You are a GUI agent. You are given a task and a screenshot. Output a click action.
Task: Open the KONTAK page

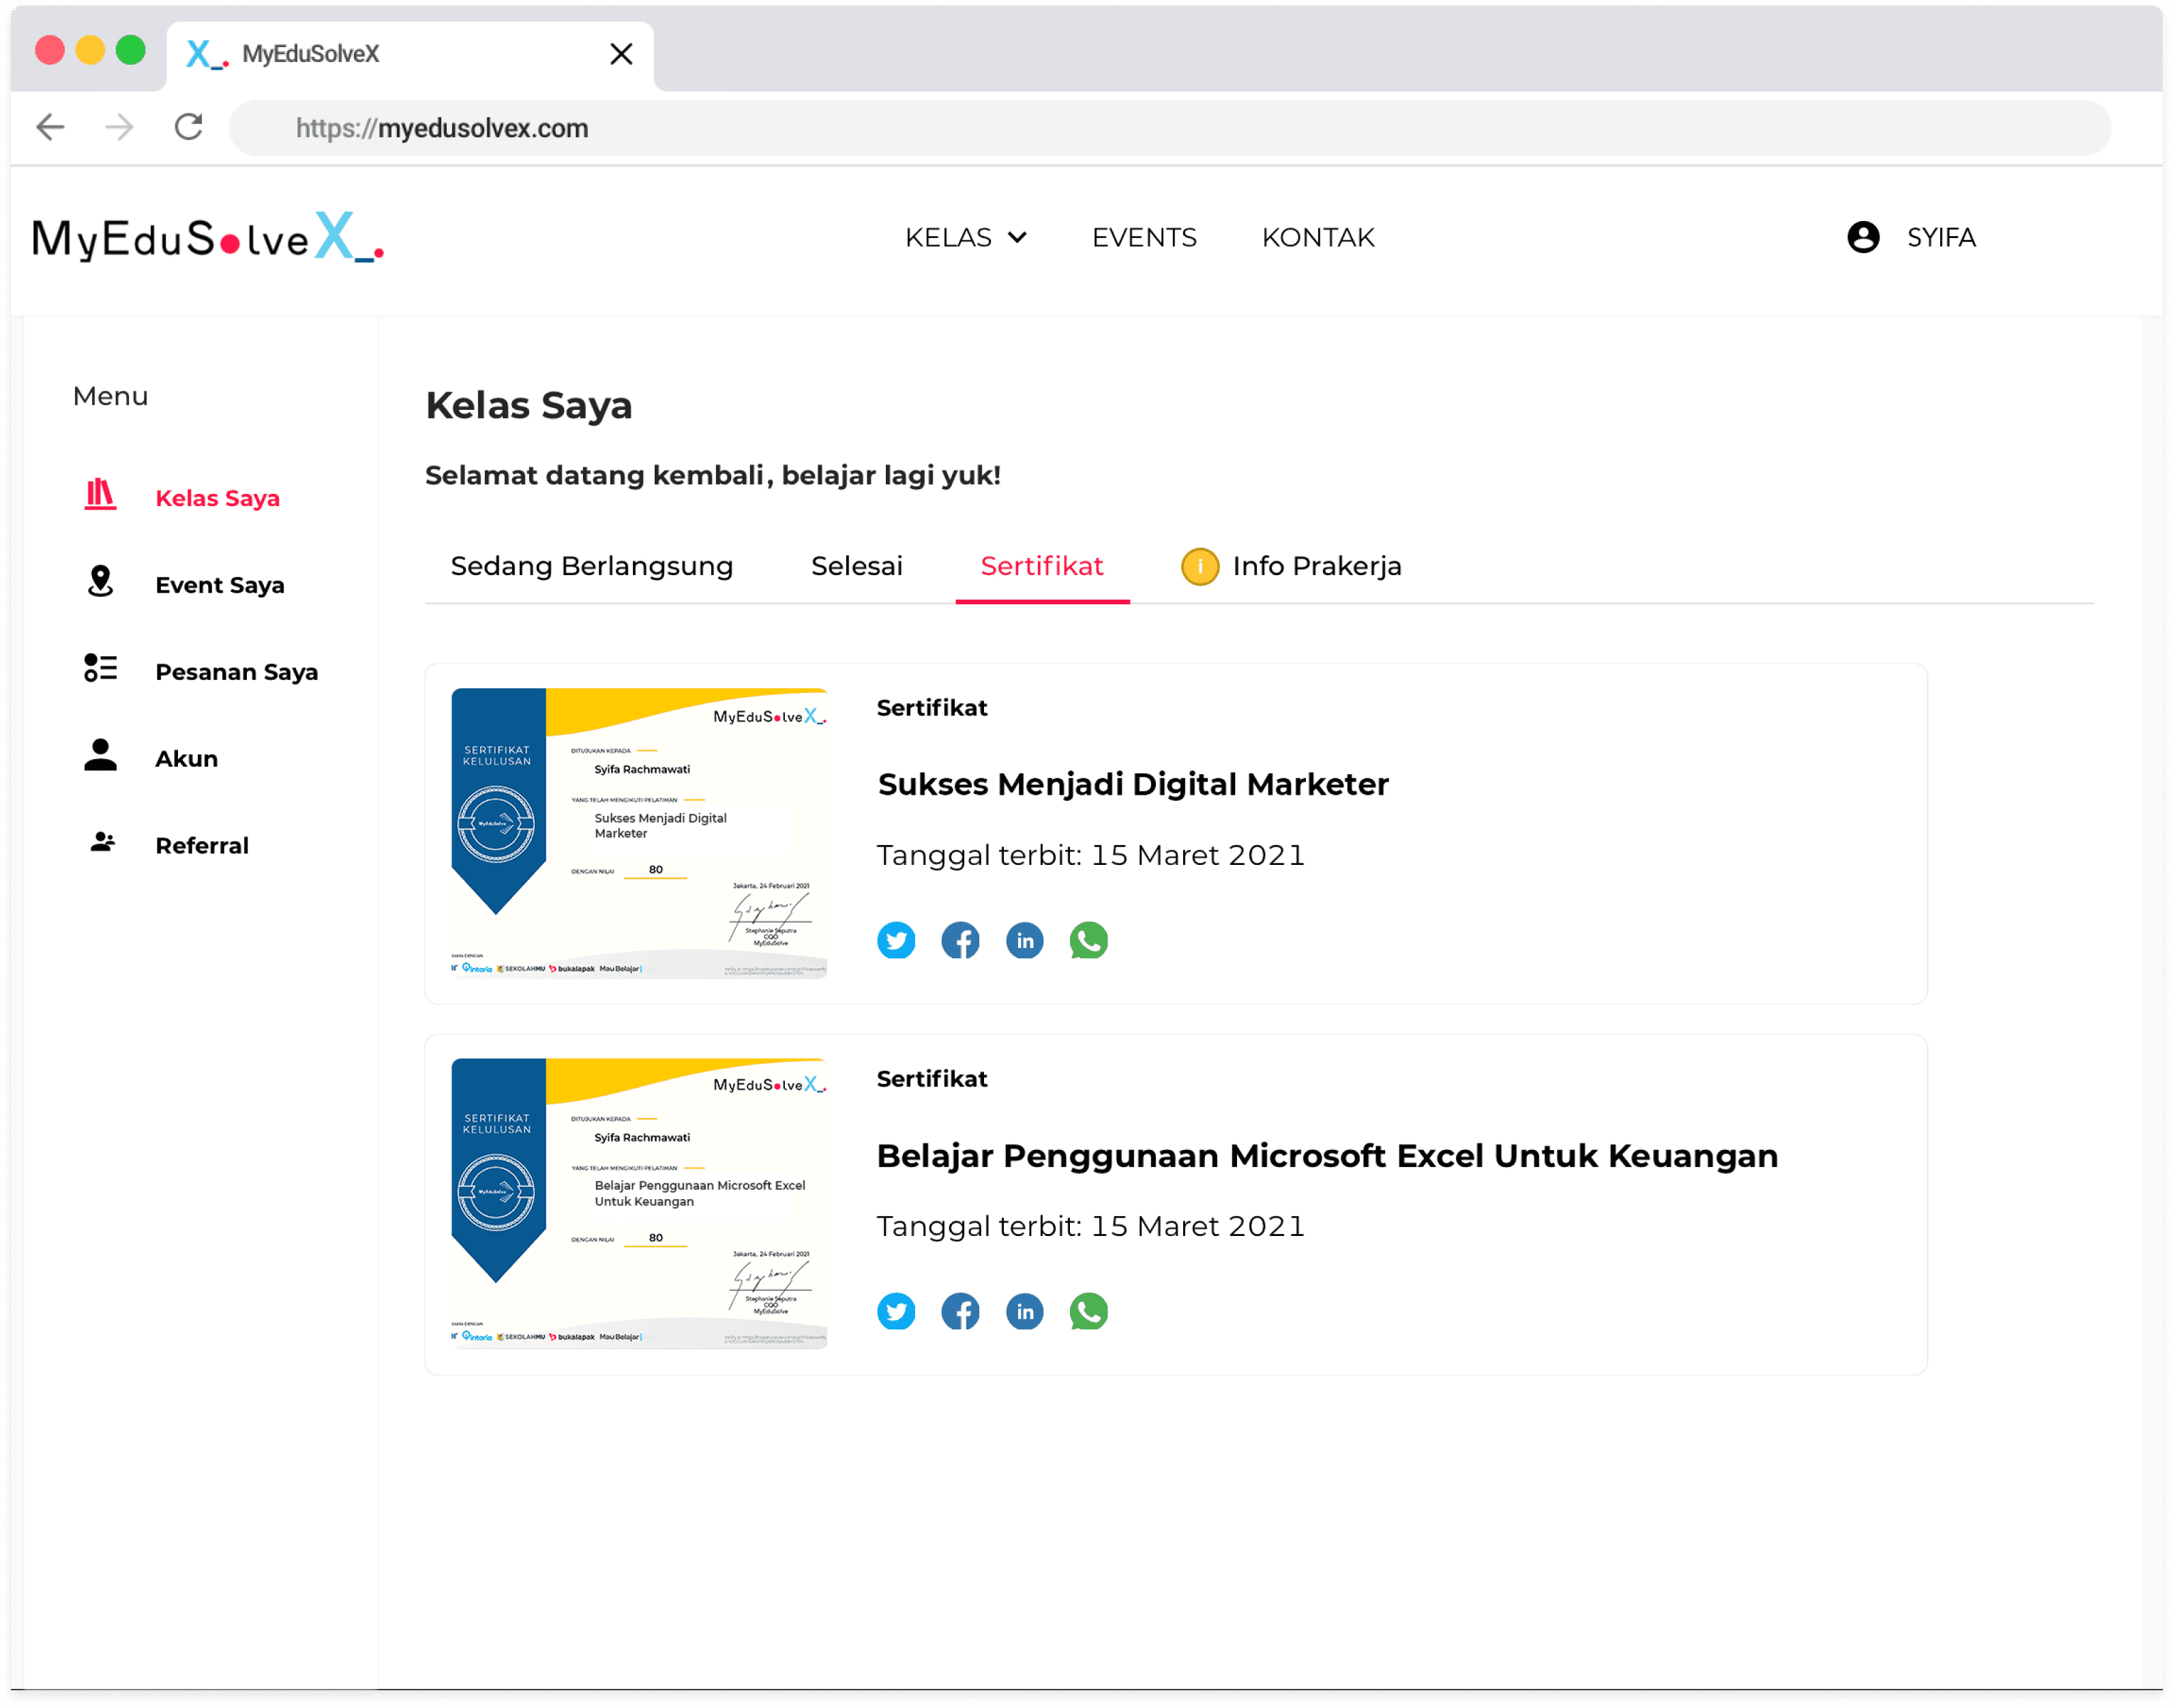[x=1317, y=237]
